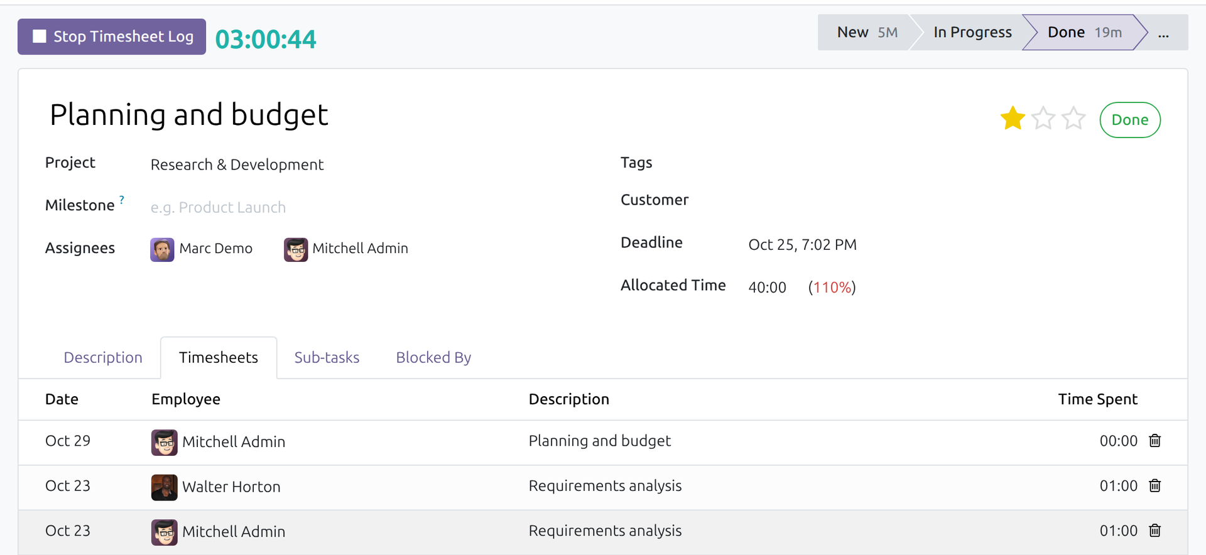The width and height of the screenshot is (1206, 555).
Task: Select the New stage
Action: pyautogui.click(x=867, y=33)
